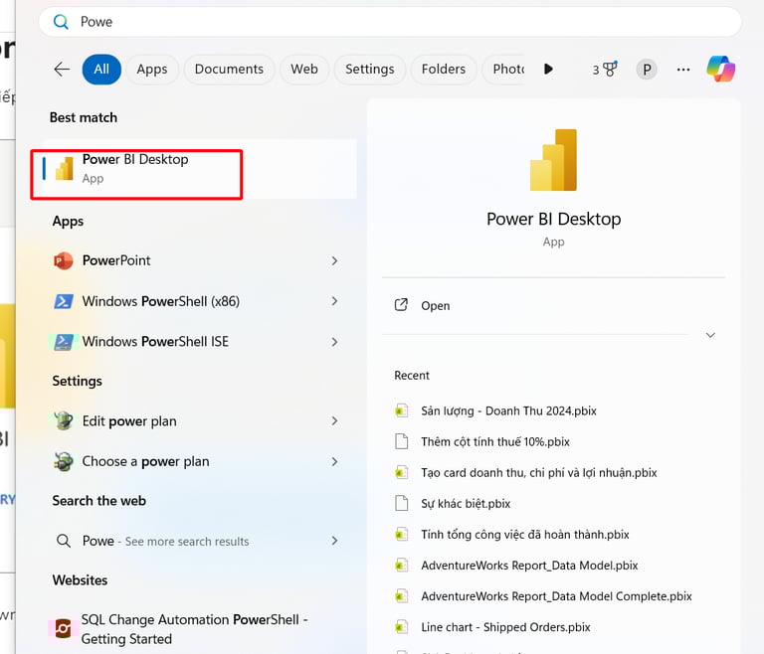Open SQL Change Automation PowerShell website result

coord(196,629)
